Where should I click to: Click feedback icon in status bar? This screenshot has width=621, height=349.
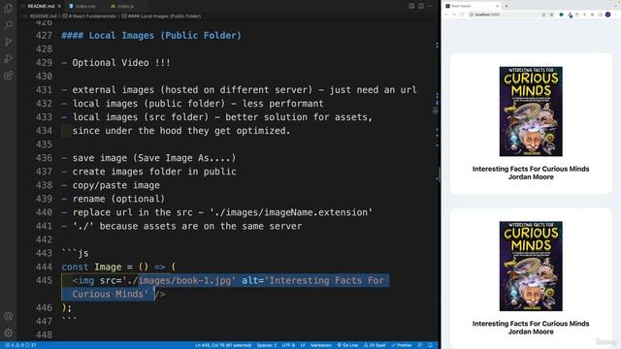tap(420, 345)
